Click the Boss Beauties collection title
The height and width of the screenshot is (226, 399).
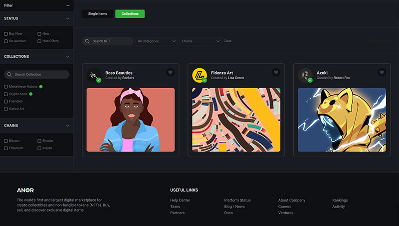pyautogui.click(x=119, y=73)
